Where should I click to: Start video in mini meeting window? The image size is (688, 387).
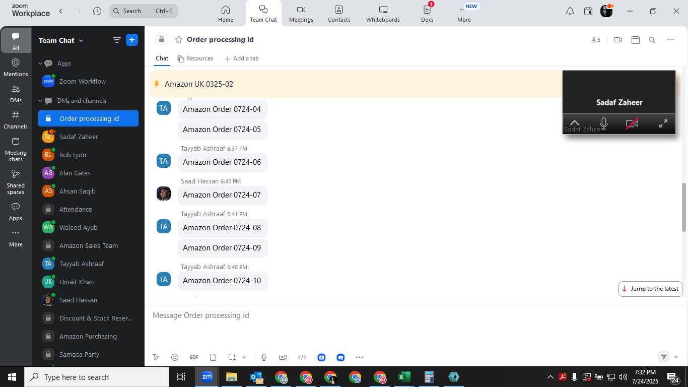pyautogui.click(x=632, y=123)
